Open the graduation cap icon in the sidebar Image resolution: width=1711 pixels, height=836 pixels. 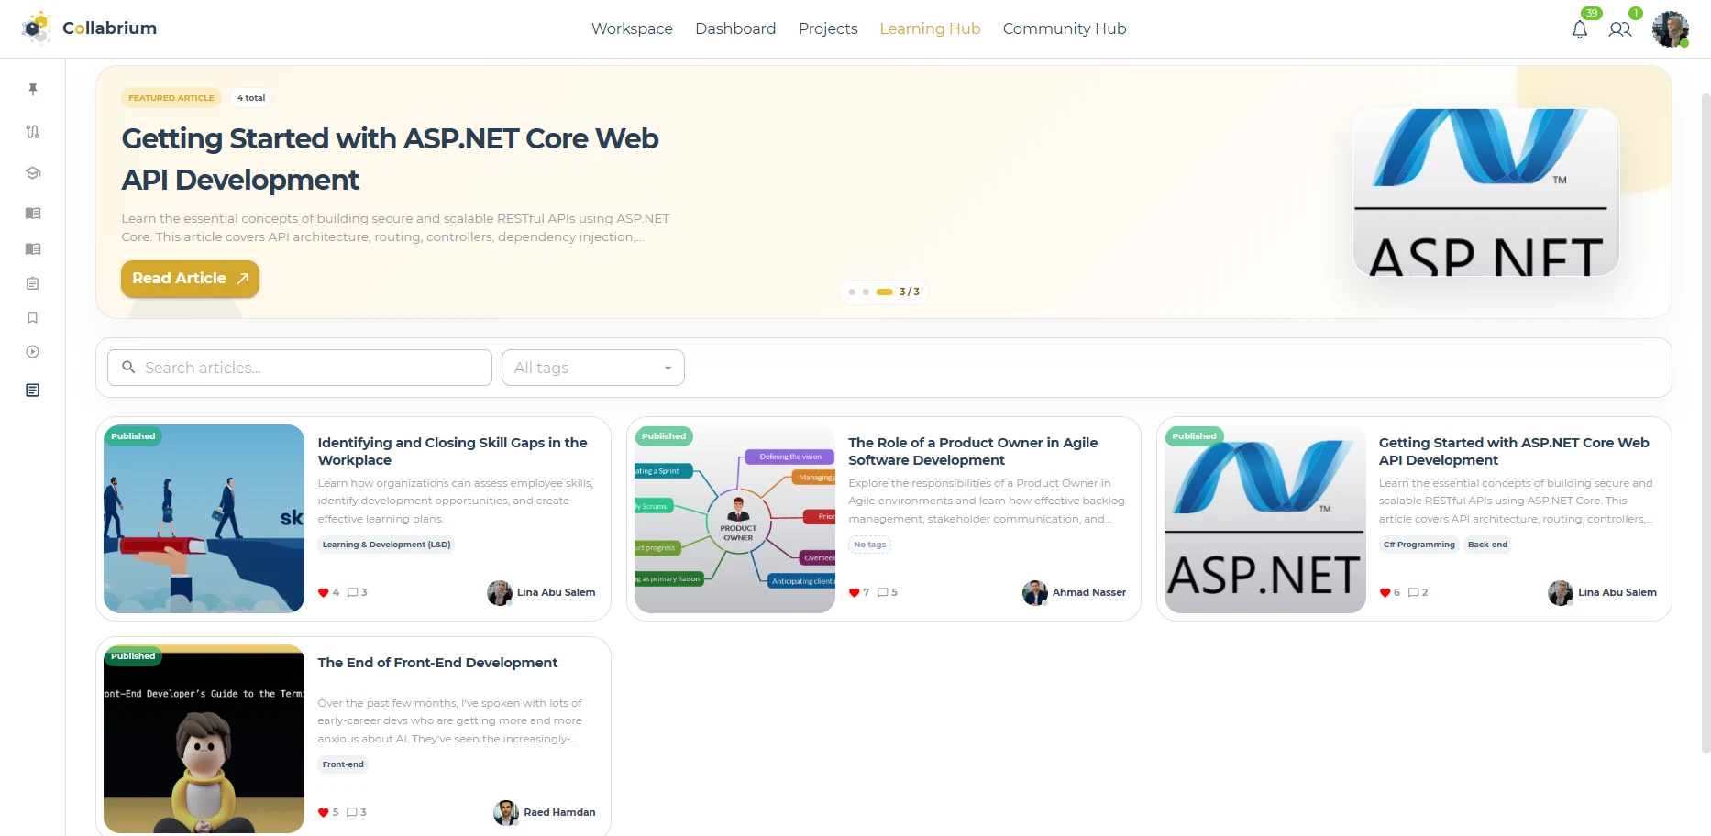pos(33,172)
